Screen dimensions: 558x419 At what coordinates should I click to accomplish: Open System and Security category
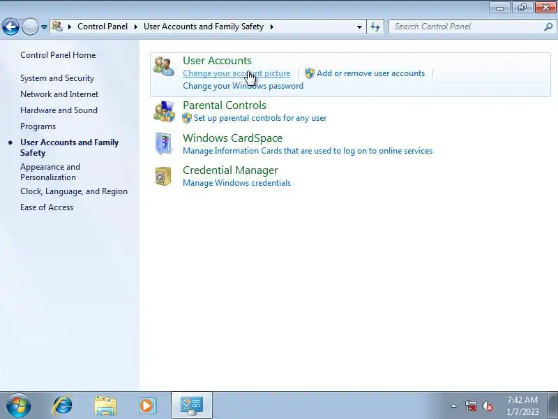coord(57,78)
